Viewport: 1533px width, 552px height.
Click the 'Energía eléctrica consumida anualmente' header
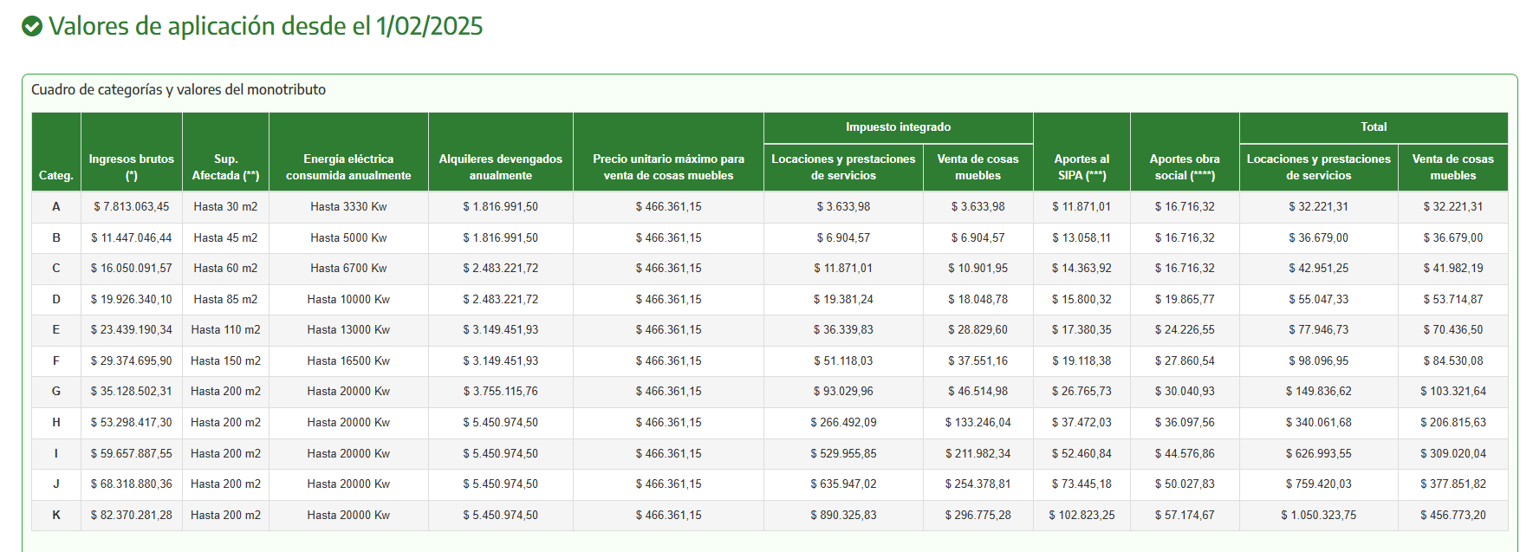[348, 166]
